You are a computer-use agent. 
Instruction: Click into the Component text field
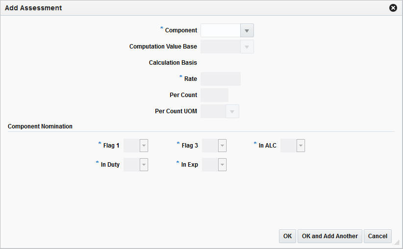pos(221,31)
